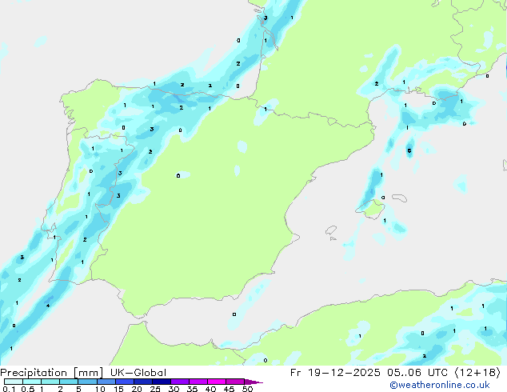This screenshot has height=392, width=507.
Task: Click the legend label '0.5'
Action: point(27,389)
